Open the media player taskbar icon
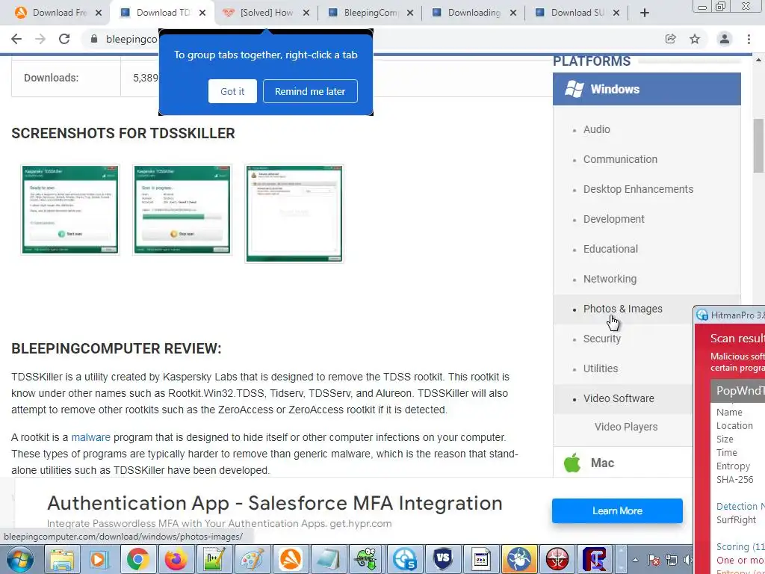The image size is (765, 574). (x=100, y=559)
